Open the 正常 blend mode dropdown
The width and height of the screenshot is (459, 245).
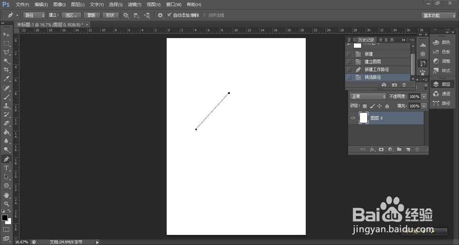tap(368, 97)
